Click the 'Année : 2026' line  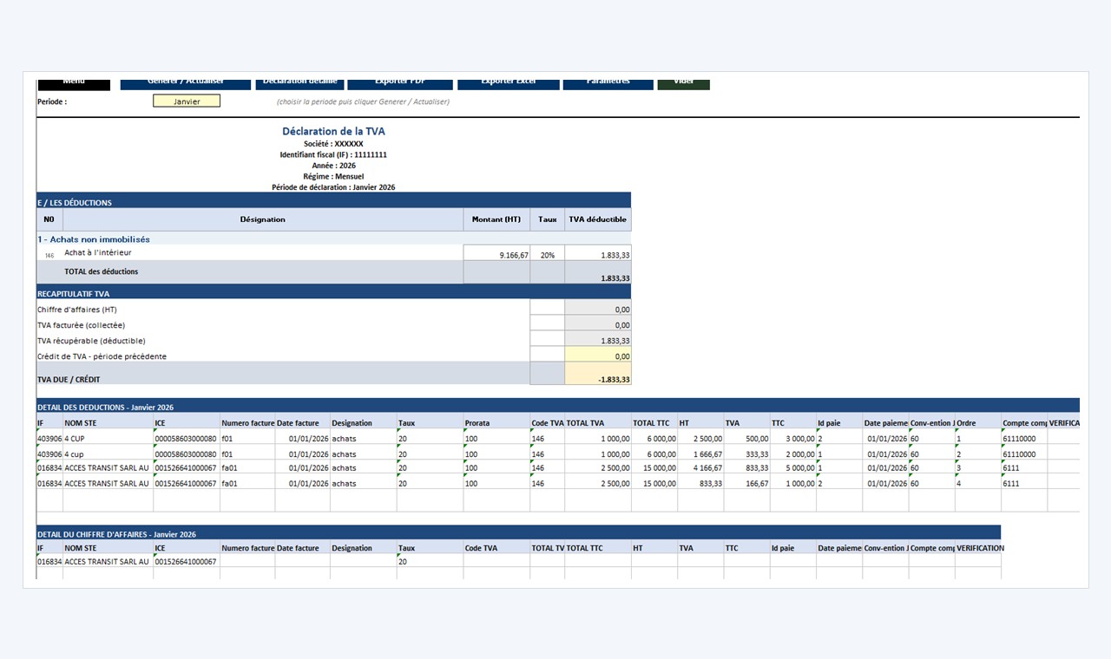point(333,166)
